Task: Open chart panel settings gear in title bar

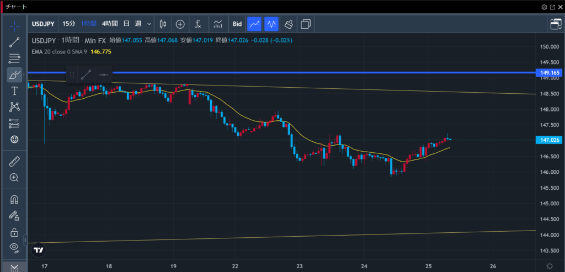Action: tap(544, 7)
